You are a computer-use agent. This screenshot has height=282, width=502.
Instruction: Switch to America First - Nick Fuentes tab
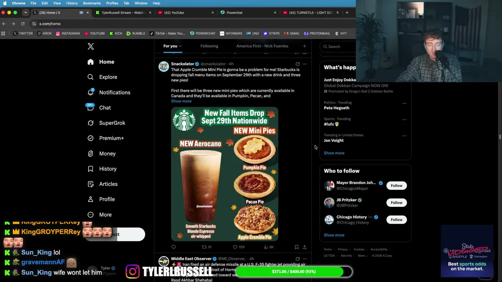262,46
